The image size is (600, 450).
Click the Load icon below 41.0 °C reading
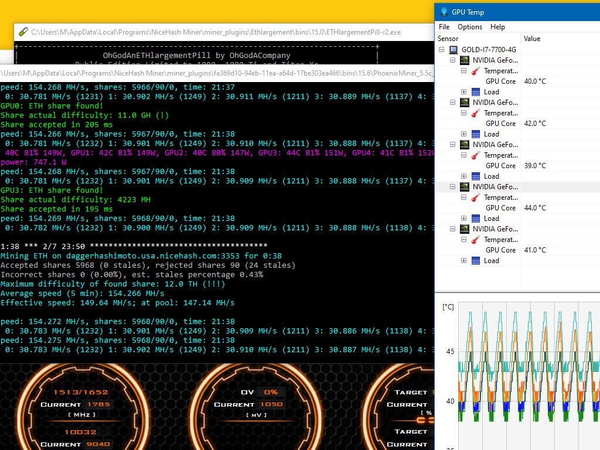pos(476,260)
